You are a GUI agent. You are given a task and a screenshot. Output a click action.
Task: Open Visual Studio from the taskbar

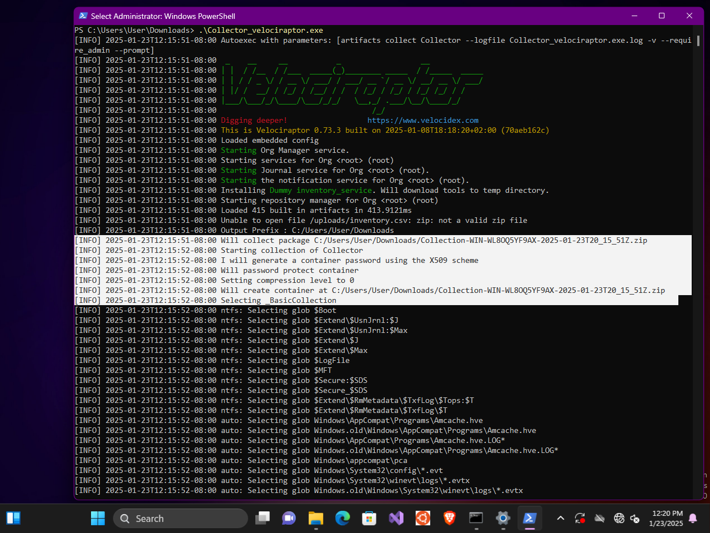[396, 518]
